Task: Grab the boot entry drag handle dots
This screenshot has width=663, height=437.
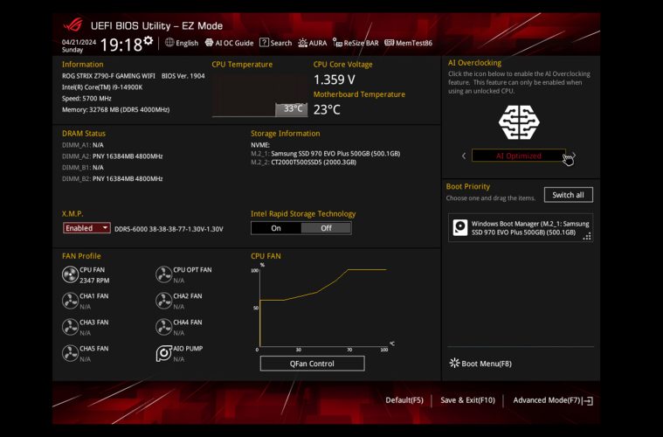Action: tap(587, 237)
